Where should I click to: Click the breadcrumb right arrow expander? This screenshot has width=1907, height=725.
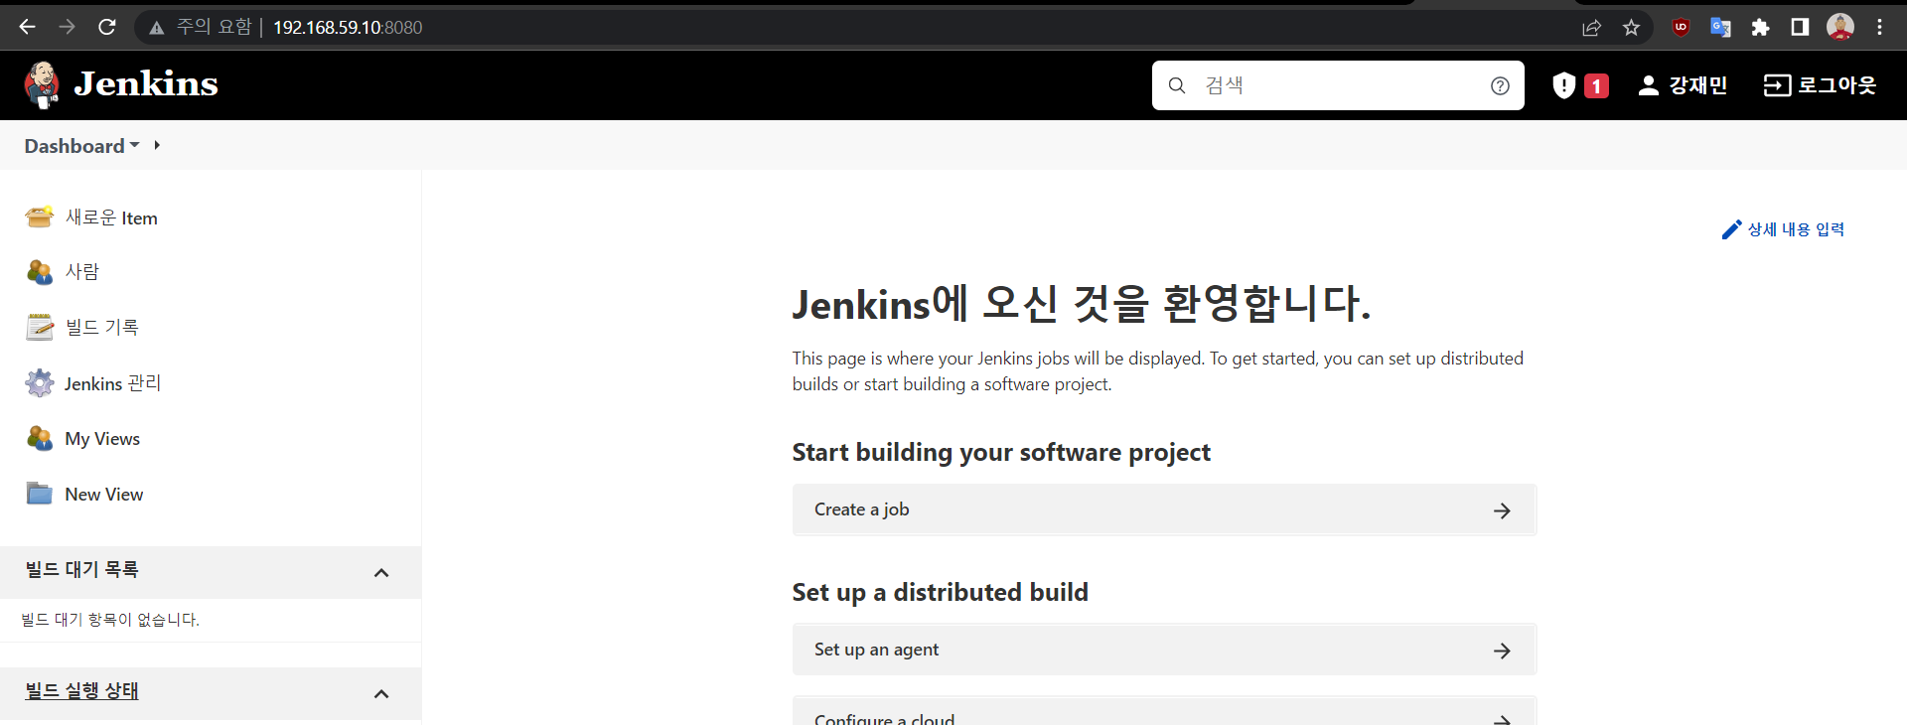pos(157,145)
